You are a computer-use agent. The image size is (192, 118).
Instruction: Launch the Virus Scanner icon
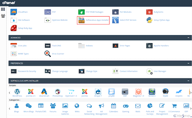48,54
